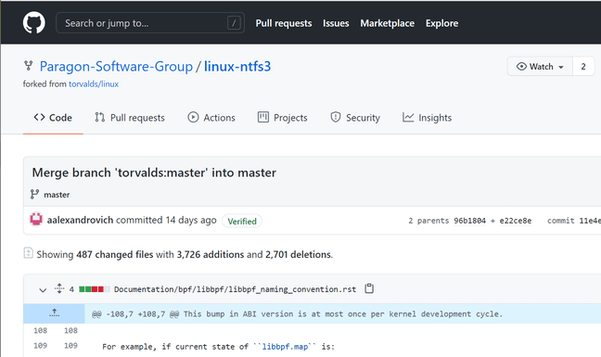Click the diffstat colored blocks for the file

pyautogui.click(x=95, y=289)
